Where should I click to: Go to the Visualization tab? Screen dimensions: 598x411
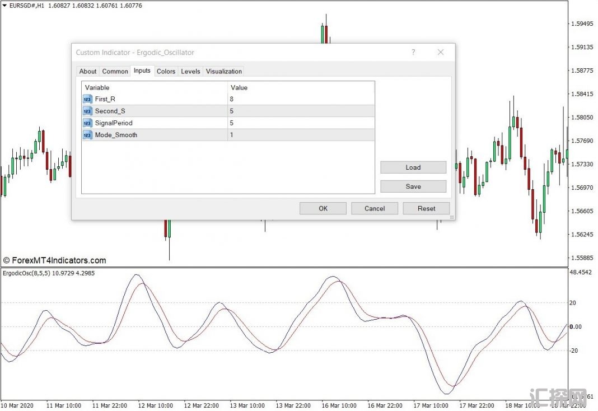(224, 71)
